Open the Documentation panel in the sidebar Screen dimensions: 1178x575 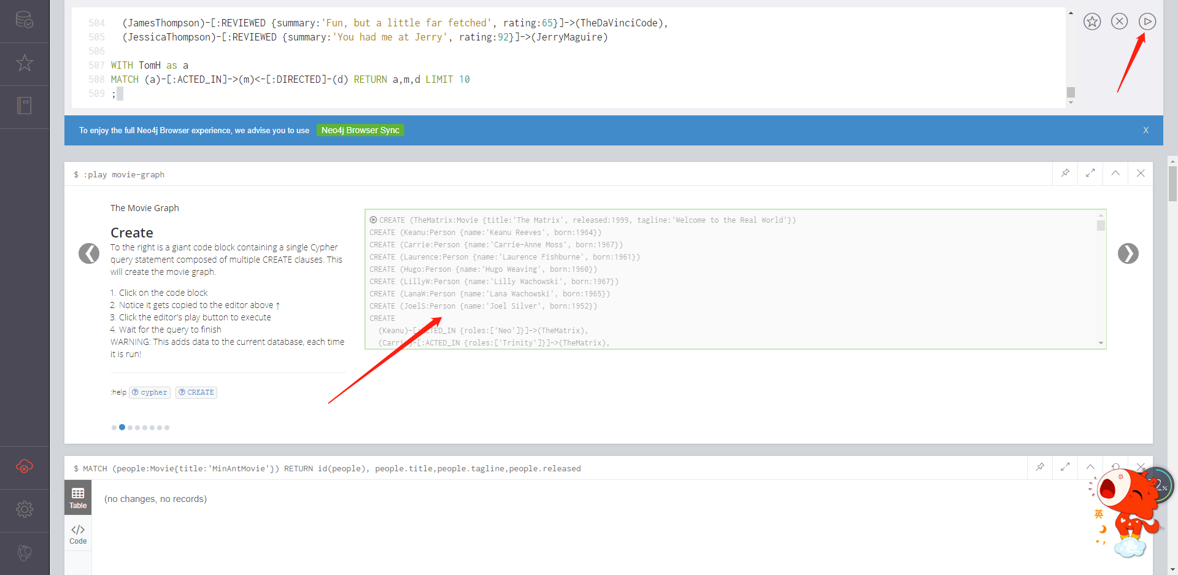(x=25, y=106)
